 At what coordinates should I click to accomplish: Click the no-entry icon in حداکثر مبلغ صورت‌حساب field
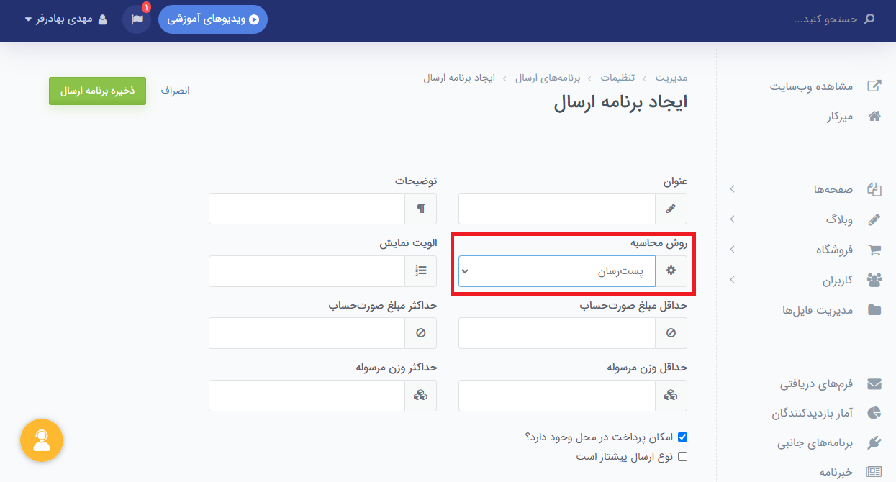coord(421,332)
